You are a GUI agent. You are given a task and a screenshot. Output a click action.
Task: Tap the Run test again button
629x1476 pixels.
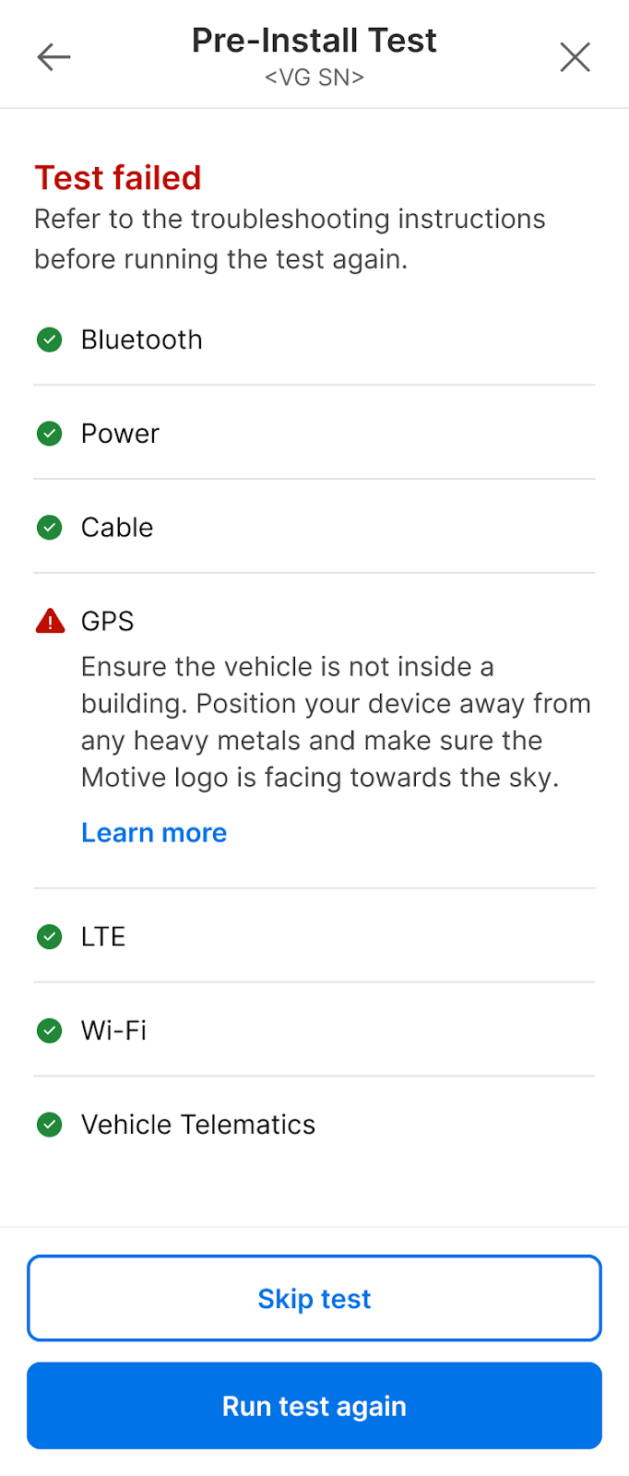point(314,1406)
